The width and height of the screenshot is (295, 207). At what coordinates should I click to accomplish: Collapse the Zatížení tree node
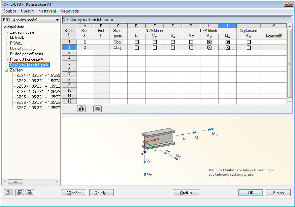point(6,70)
